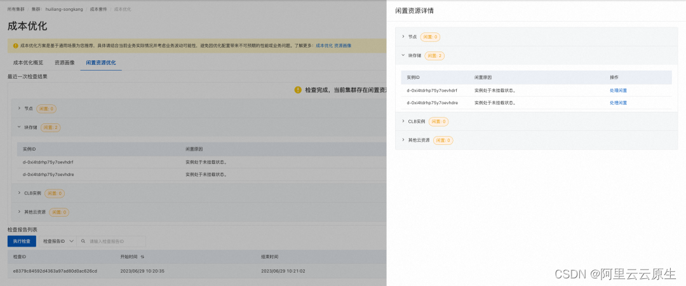
Task: Click the 闲置: 2 badge in details panel
Action: (434, 56)
